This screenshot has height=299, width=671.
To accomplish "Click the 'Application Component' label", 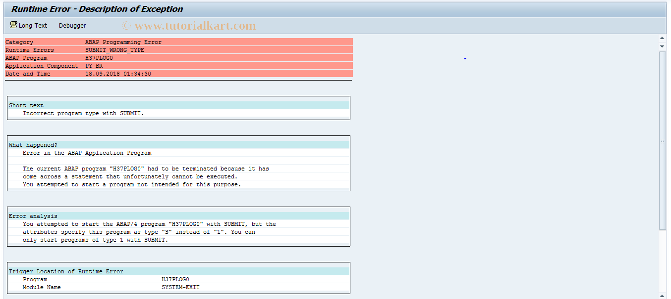I will (42, 66).
